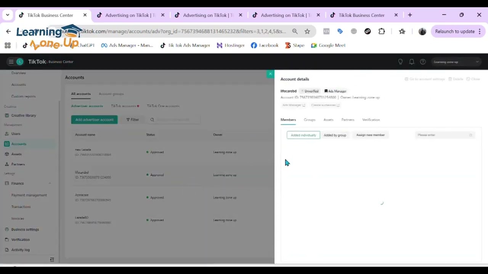
Task: Open the notifications bell icon
Action: [x=412, y=62]
